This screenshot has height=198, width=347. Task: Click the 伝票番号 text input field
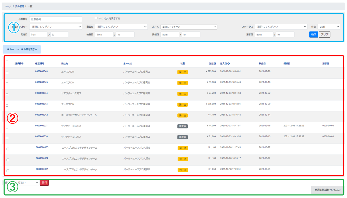click(55, 19)
